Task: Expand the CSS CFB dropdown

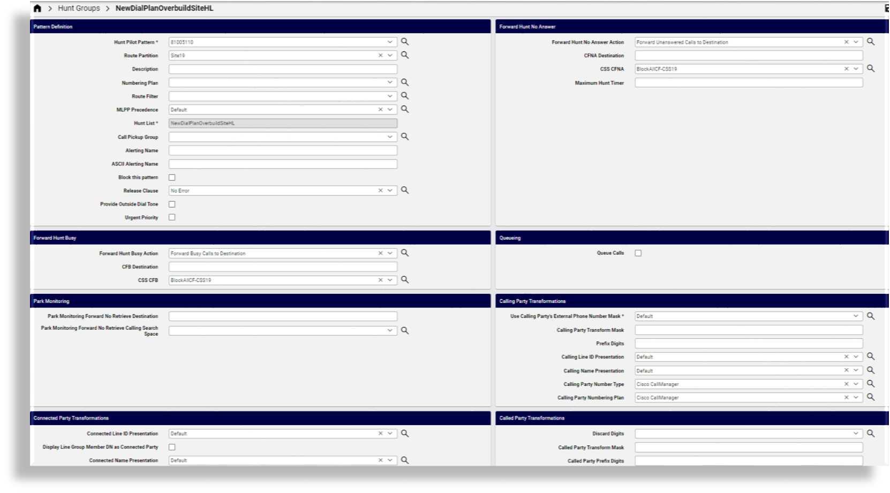Action: [x=390, y=280]
